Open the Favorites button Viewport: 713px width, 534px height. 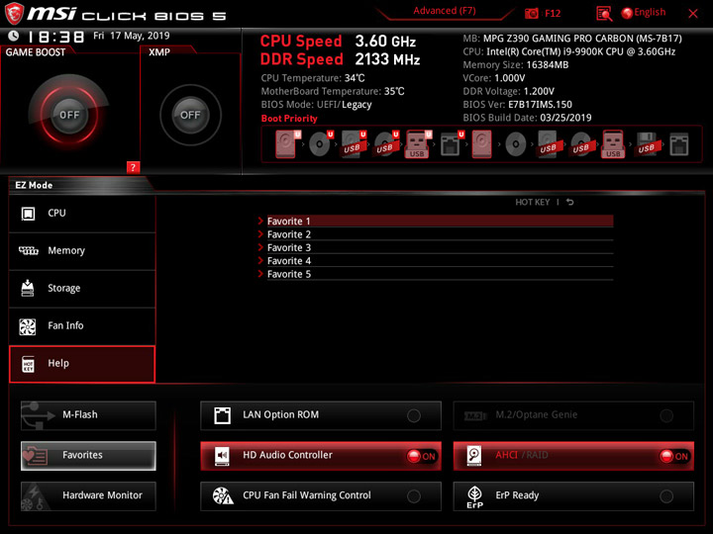88,456
